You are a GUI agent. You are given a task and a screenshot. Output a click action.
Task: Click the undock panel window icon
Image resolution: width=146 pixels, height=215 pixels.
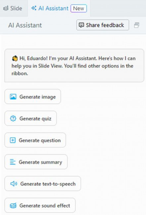click(x=136, y=25)
